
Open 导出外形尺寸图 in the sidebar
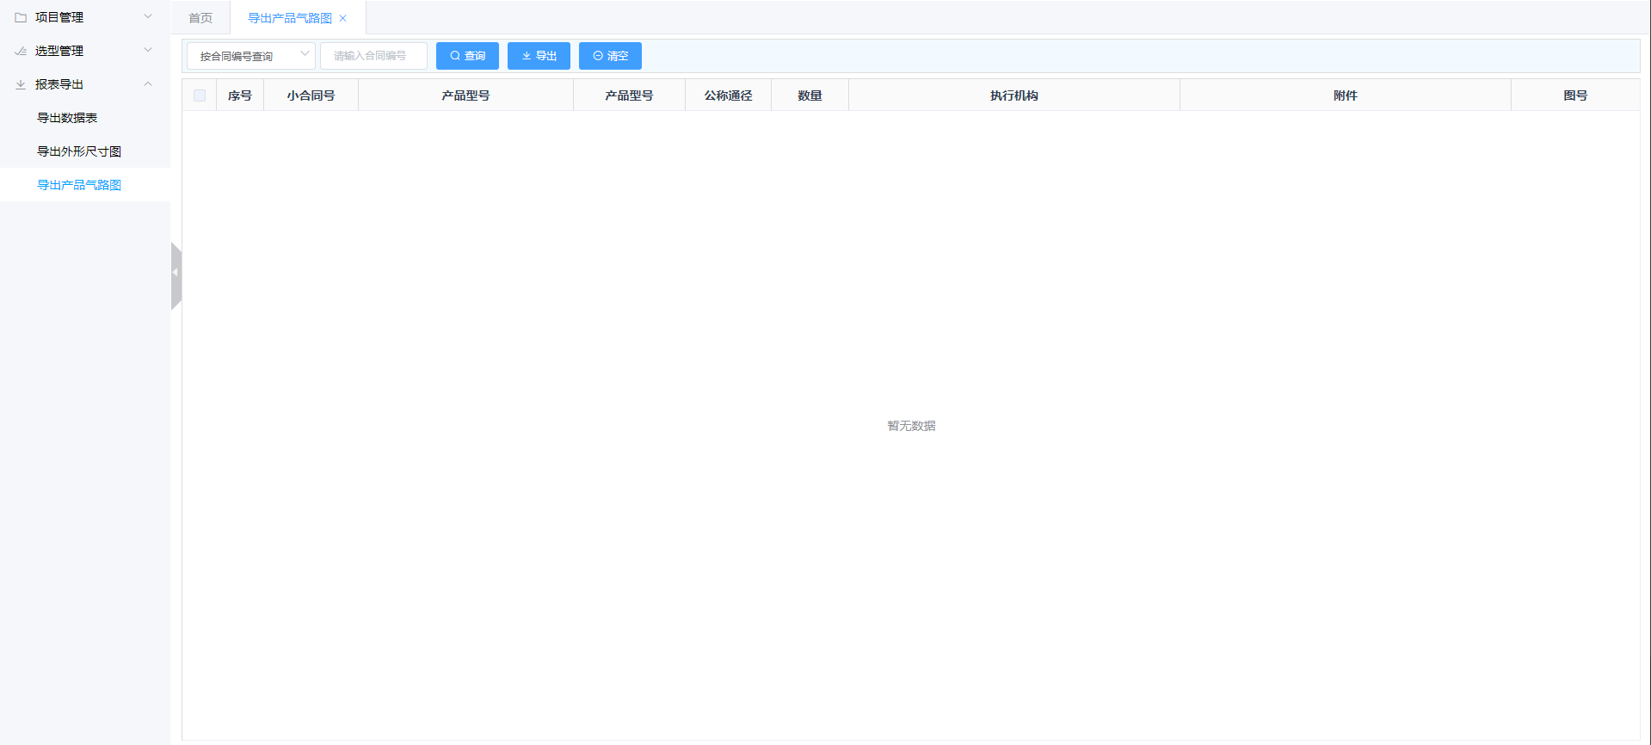click(x=79, y=151)
